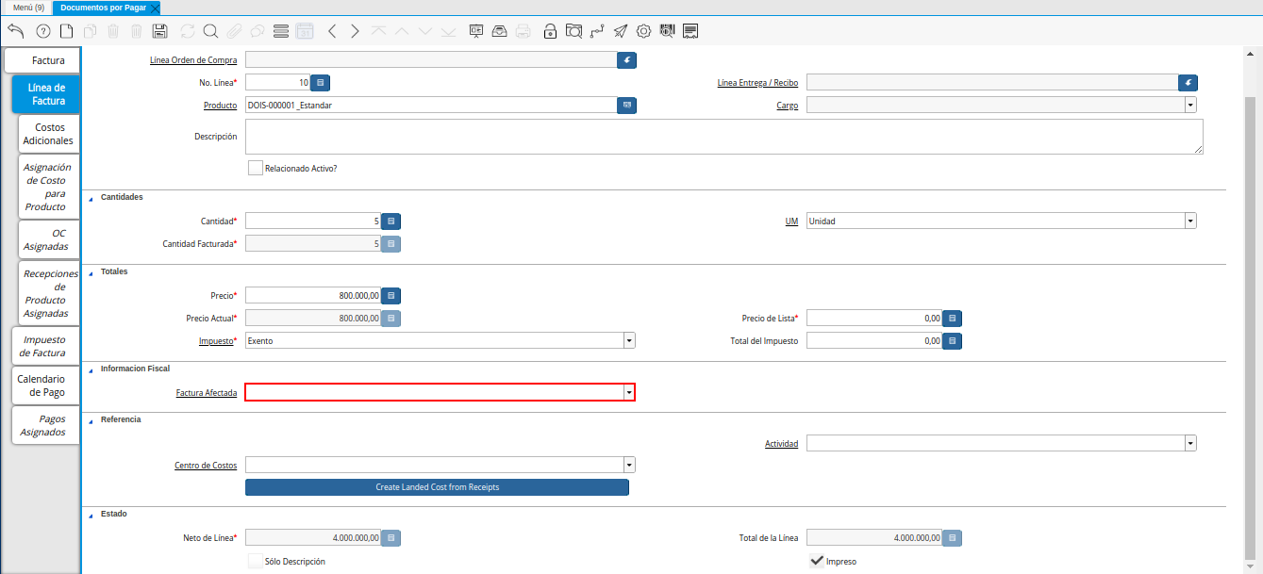The width and height of the screenshot is (1263, 574).
Task: Go to next record right chevron
Action: coord(355,31)
